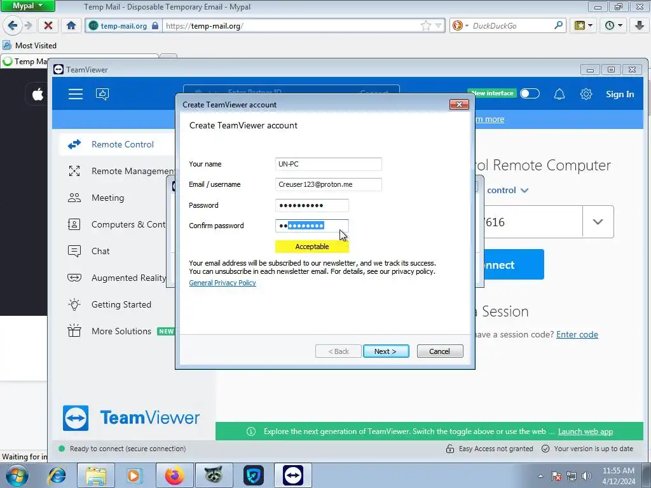Click the Computers & Contacts icon
Viewport: 651px width, 488px height.
(74, 224)
